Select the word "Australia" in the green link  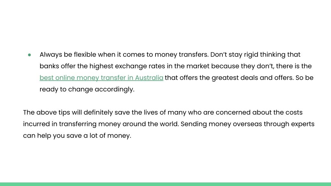pos(149,77)
